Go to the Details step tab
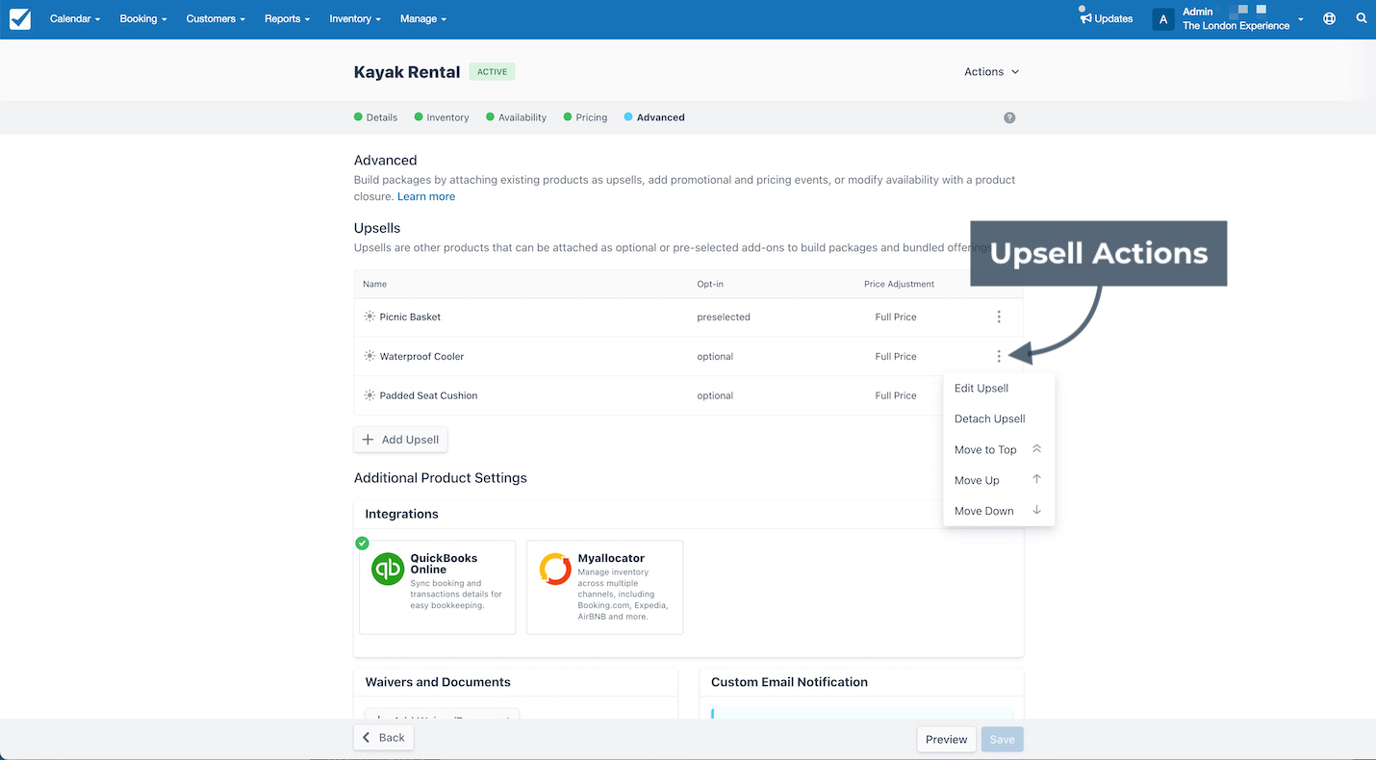The width and height of the screenshot is (1376, 760). click(375, 117)
